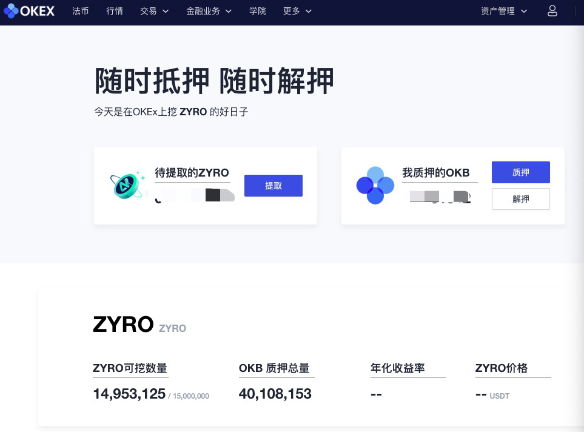Click the OKB 质押总量 label
This screenshot has height=432, width=584.
click(x=274, y=368)
